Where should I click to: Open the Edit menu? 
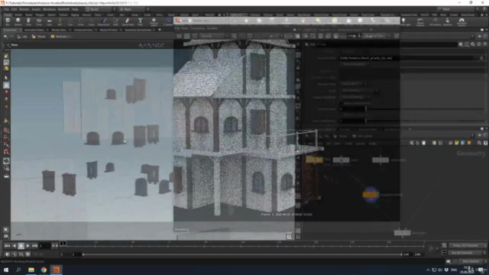point(14,9)
